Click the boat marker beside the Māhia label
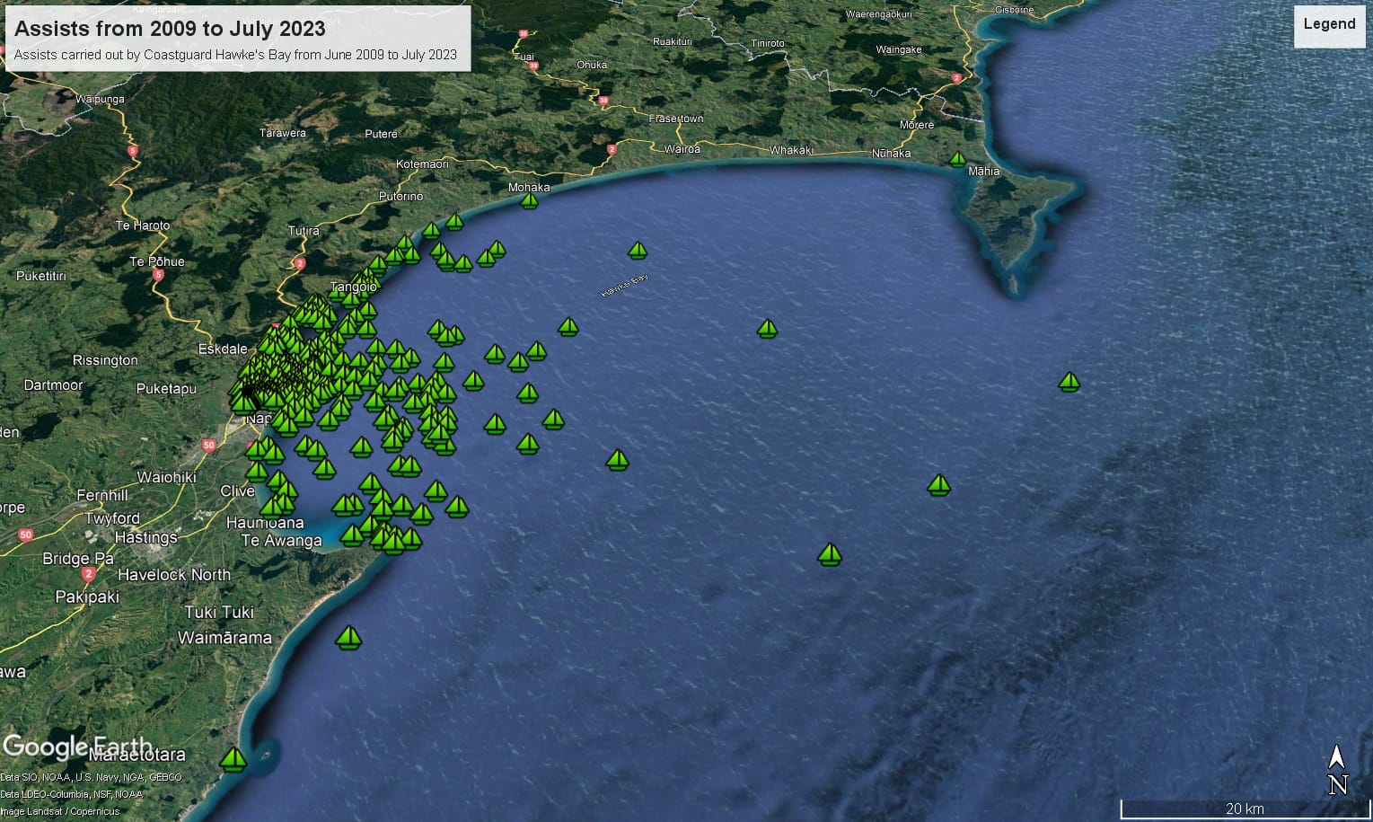The height and width of the screenshot is (822, 1373). point(958,160)
